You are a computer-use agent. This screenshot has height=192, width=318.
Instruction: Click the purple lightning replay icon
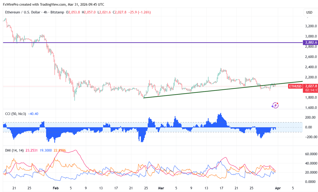coord(275,105)
